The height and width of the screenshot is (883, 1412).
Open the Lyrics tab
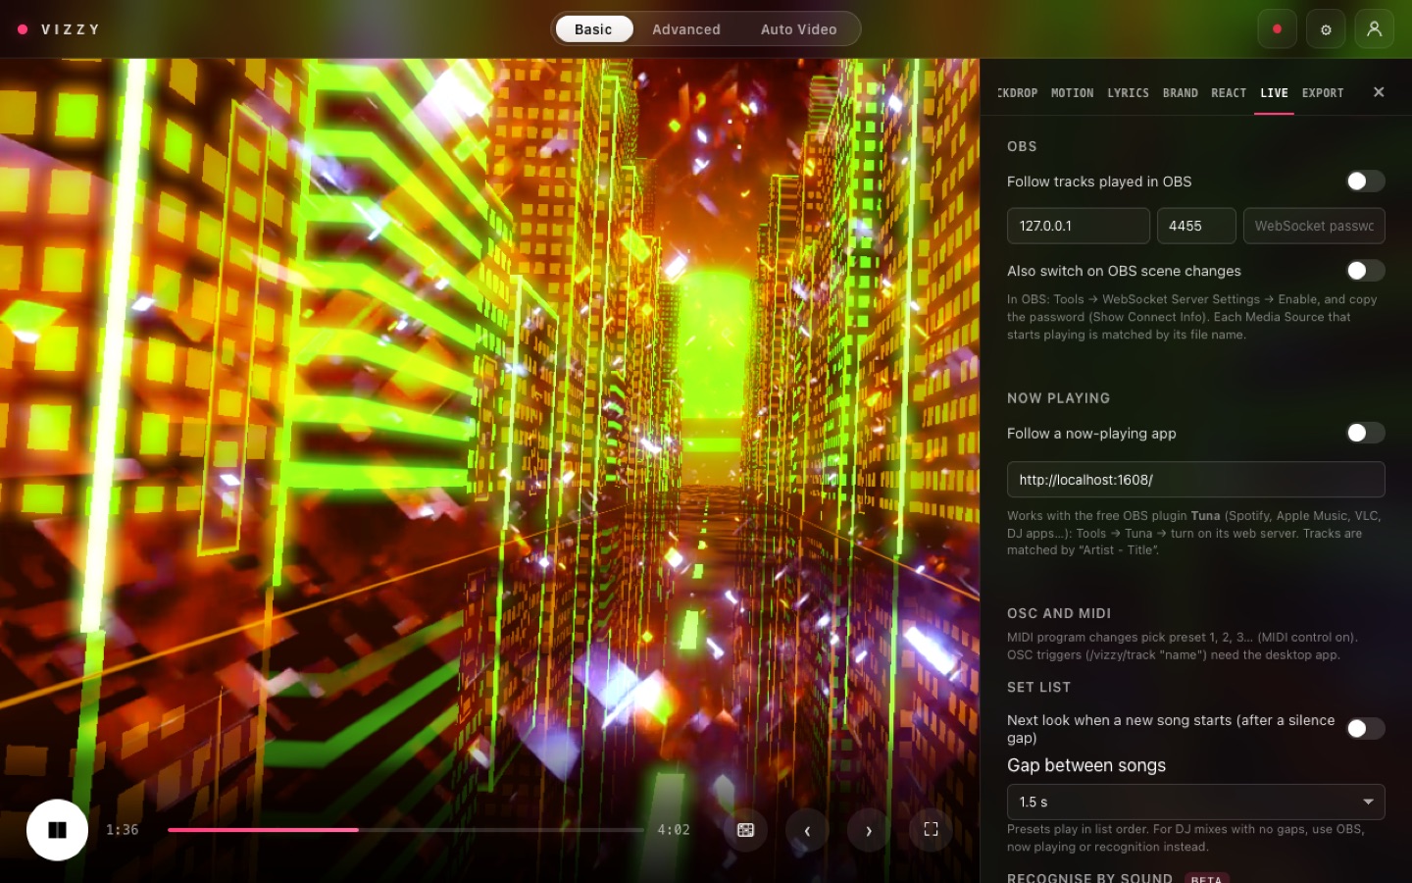(x=1128, y=93)
